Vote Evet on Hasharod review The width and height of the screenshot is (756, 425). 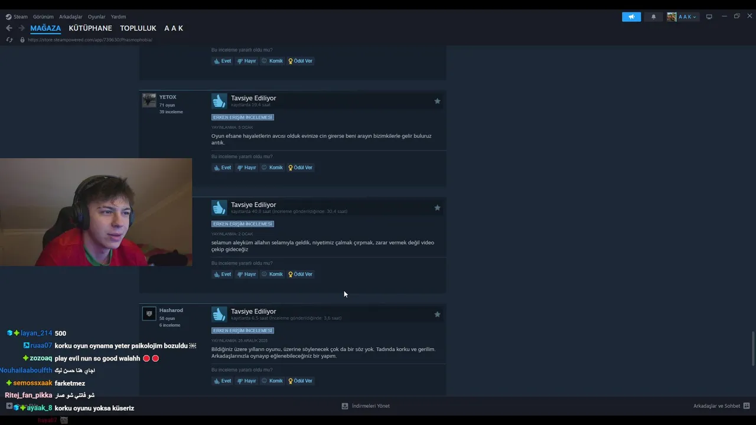pyautogui.click(x=223, y=381)
